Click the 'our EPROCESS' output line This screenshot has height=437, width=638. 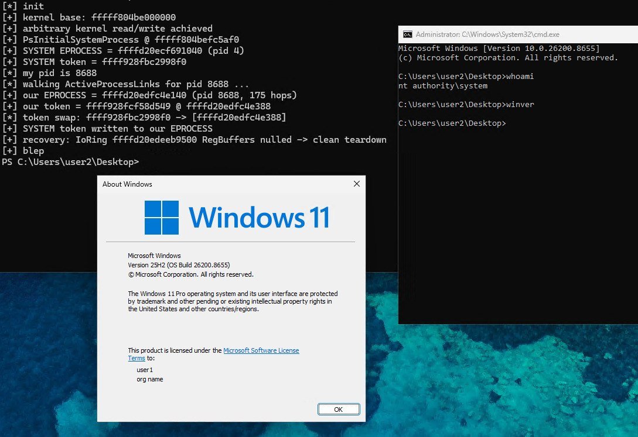[149, 95]
